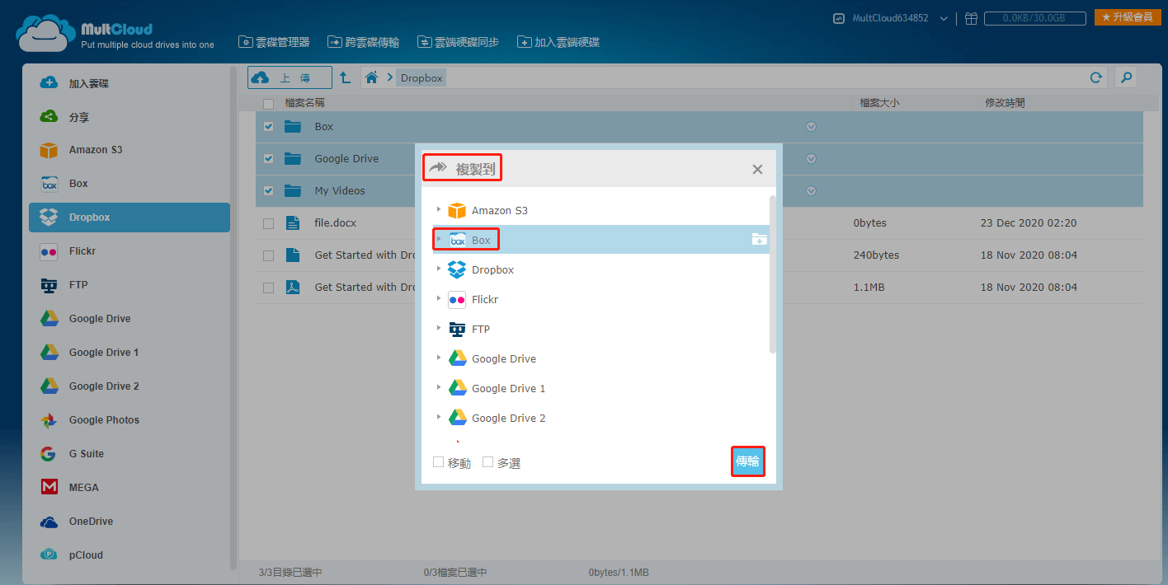Expand Dropbox in the dialog tree
The image size is (1168, 585).
click(439, 269)
